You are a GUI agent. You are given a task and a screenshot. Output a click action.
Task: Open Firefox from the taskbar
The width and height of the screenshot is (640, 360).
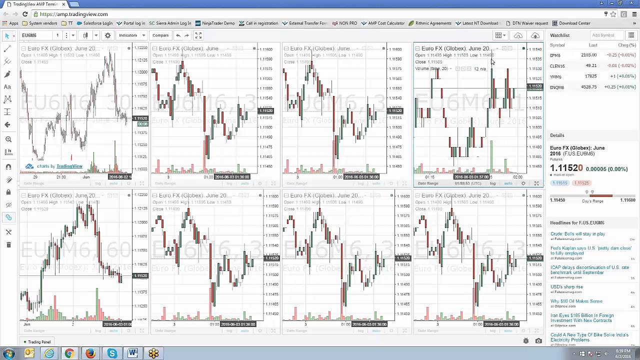90,353
